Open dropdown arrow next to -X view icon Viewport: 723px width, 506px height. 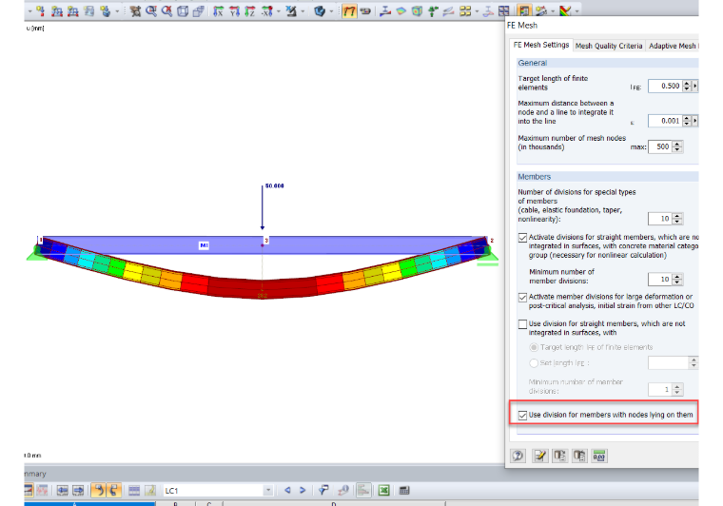(x=278, y=11)
